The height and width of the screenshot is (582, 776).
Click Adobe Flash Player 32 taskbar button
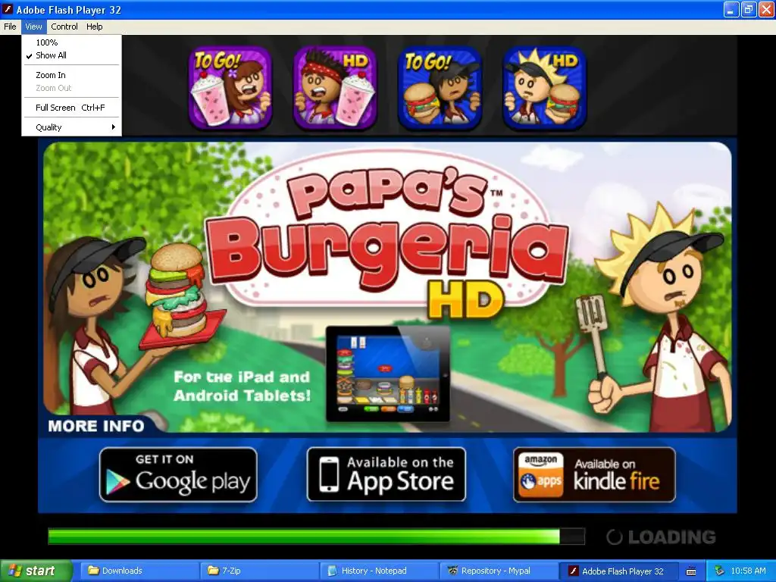[x=618, y=571]
